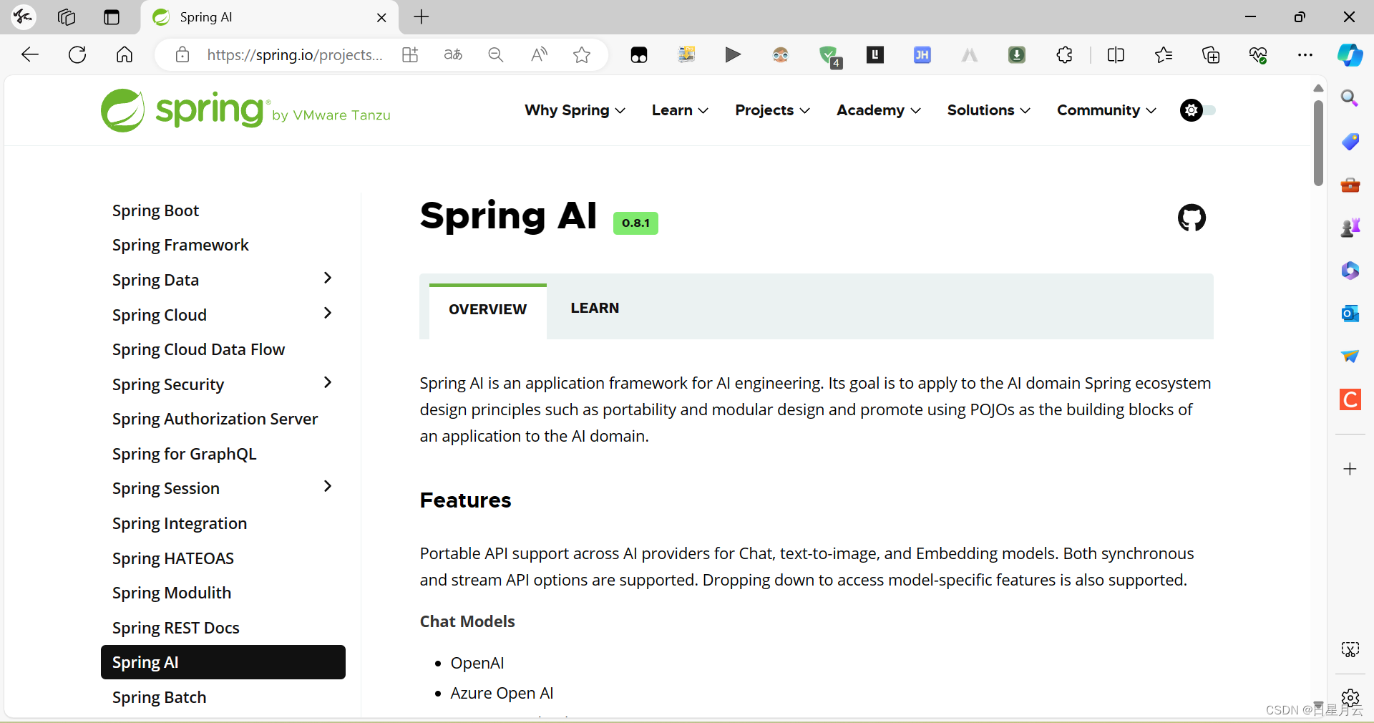This screenshot has width=1374, height=723.
Task: Add this page to favorites star
Action: 582,54
